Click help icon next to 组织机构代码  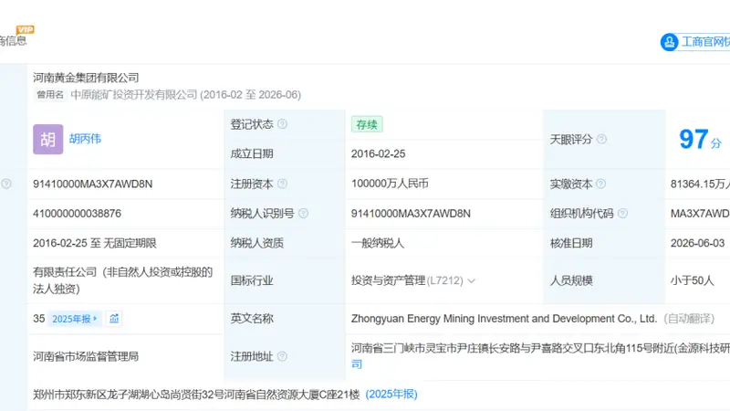622,214
